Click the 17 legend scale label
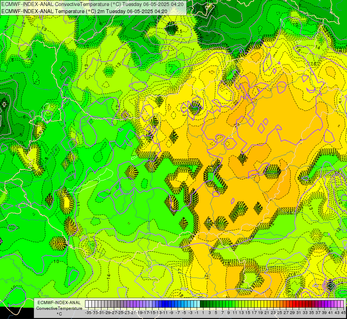The image size is (347, 319). coord(254,313)
